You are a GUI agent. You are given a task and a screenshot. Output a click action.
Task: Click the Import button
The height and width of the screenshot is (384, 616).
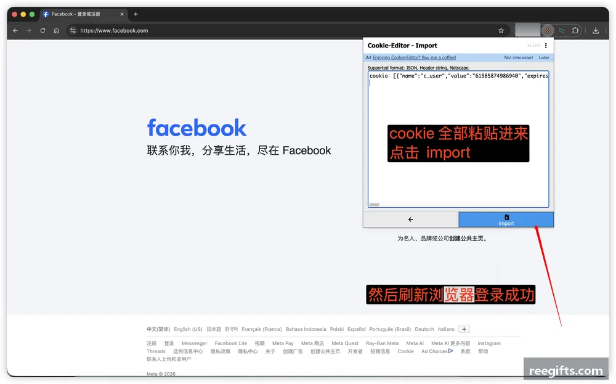[506, 219]
